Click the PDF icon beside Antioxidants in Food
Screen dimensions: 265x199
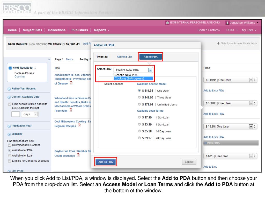tap(71, 83)
